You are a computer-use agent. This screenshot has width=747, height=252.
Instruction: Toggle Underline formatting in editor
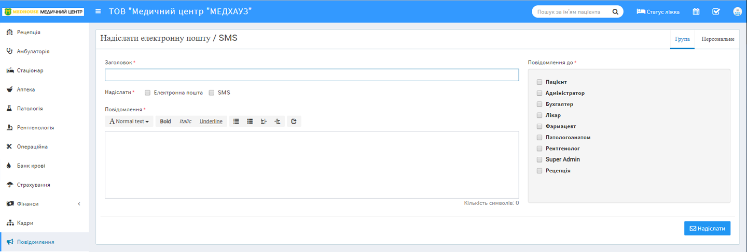211,122
